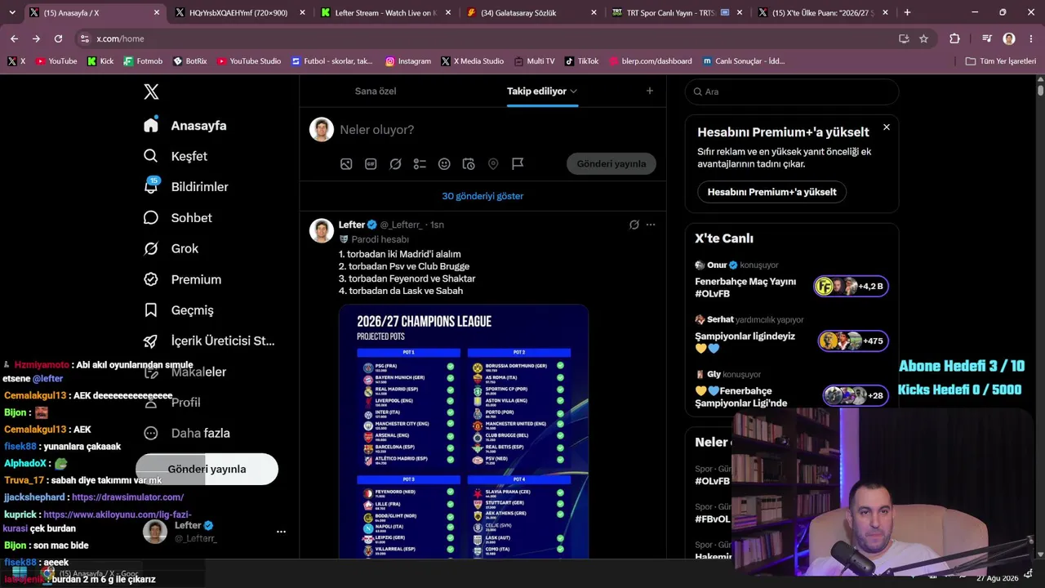This screenshot has height=588, width=1045.
Task: Switch to HQrYrsbXQAEHYmf browser tab
Action: [x=238, y=12]
